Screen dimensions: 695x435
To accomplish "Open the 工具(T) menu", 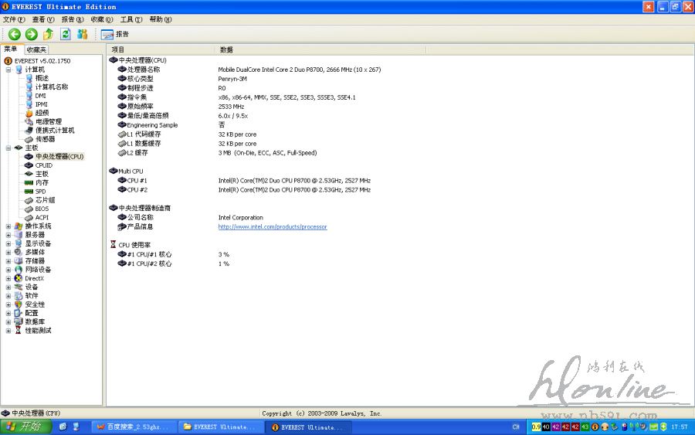I will (131, 19).
